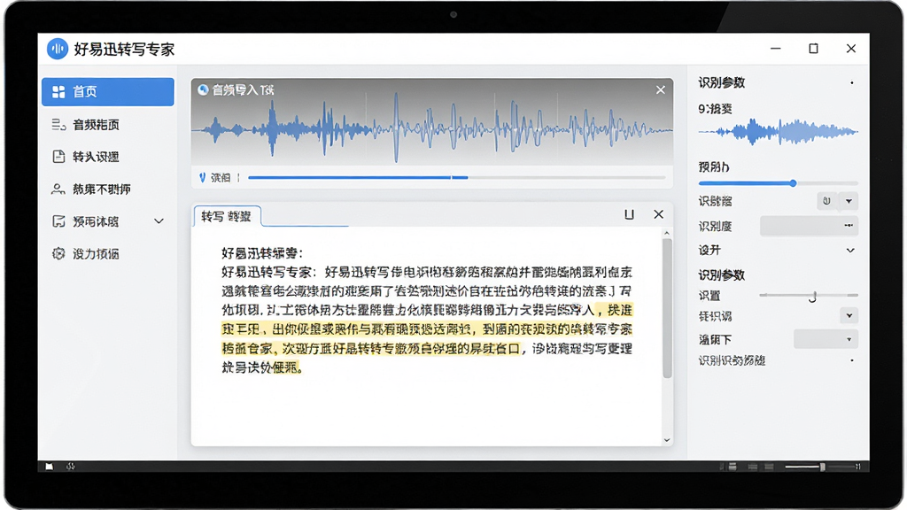Go to the 首页 home page

[107, 92]
